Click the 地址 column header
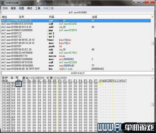 (5, 17)
